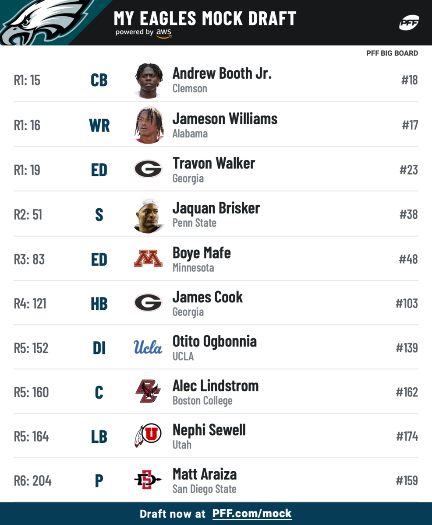Click Travon Walker's Georgia logo
432x525 pixels.
(x=148, y=169)
